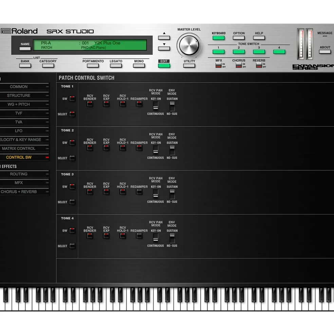
Task: Open the BANK list
Action: coord(25,66)
